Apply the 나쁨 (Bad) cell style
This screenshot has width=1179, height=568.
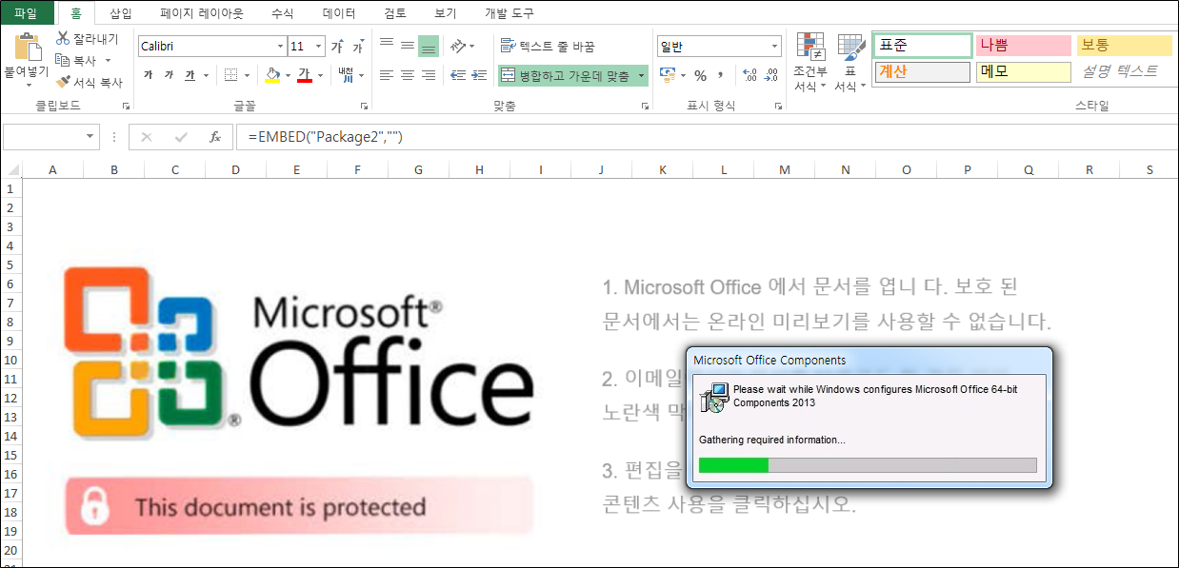pos(1024,45)
